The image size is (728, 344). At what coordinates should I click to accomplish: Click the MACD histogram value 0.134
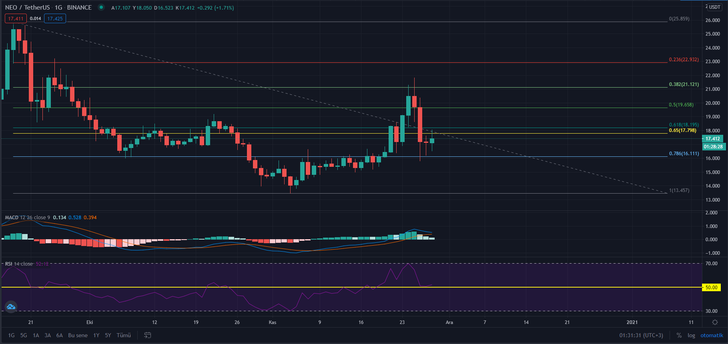click(x=60, y=218)
